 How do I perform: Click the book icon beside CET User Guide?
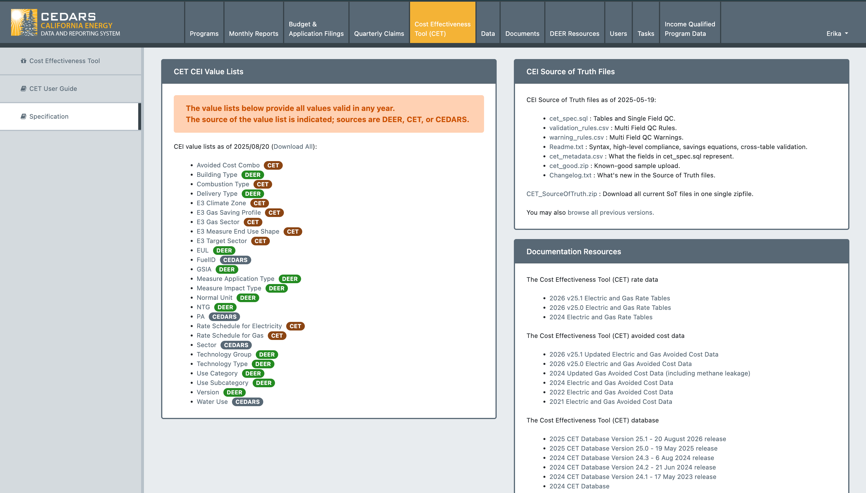click(x=23, y=89)
